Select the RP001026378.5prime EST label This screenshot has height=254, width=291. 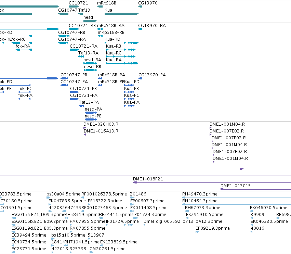pos(104,194)
